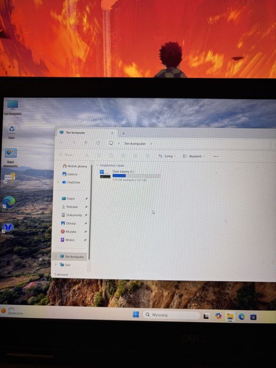The height and width of the screenshot is (368, 276).
Task: Open Pobrane downloads folder
Action: tap(69, 207)
